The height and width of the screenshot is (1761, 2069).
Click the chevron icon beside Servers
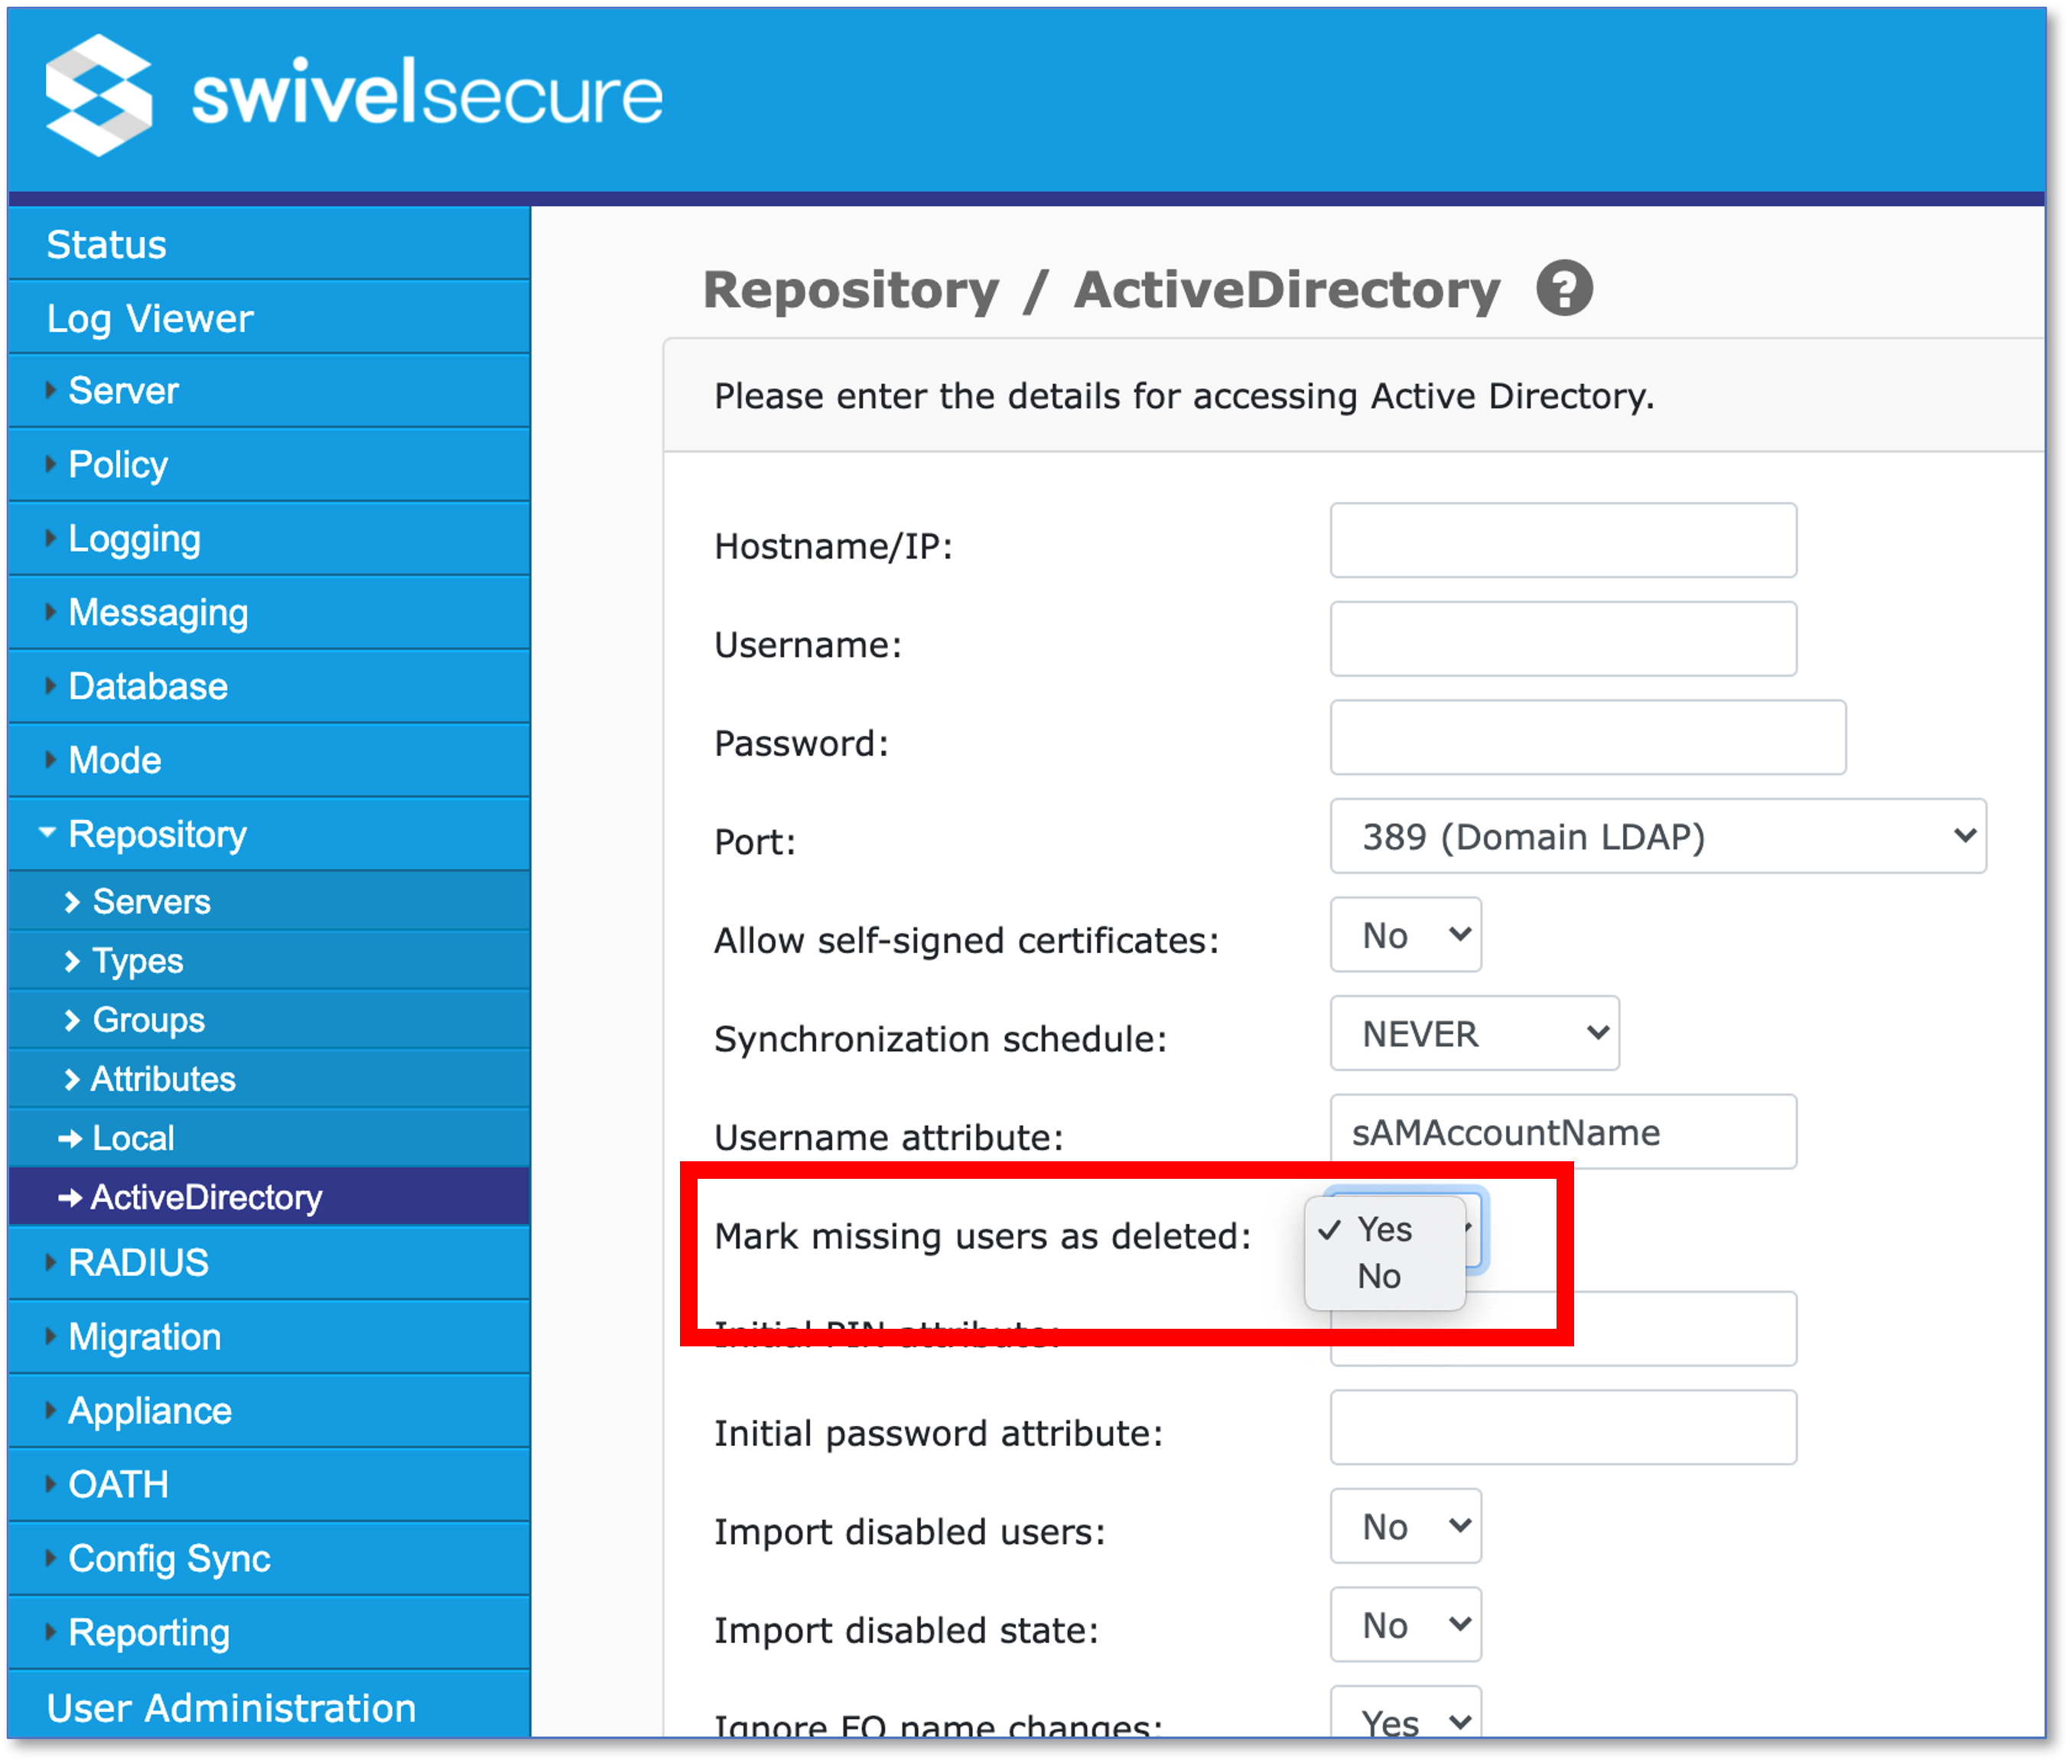[x=71, y=903]
